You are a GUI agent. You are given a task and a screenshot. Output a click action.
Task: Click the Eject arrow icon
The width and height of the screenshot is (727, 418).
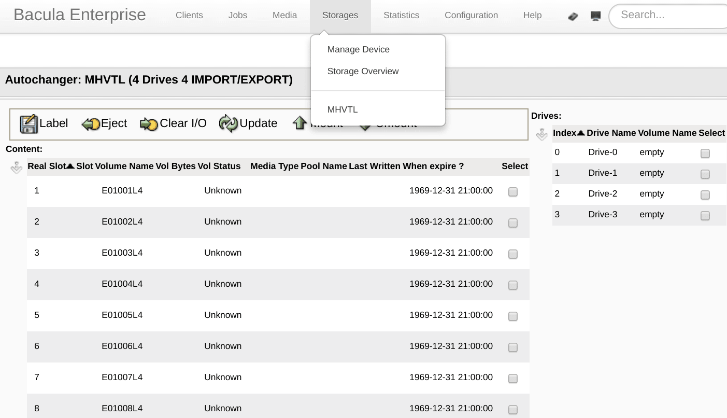click(x=91, y=124)
